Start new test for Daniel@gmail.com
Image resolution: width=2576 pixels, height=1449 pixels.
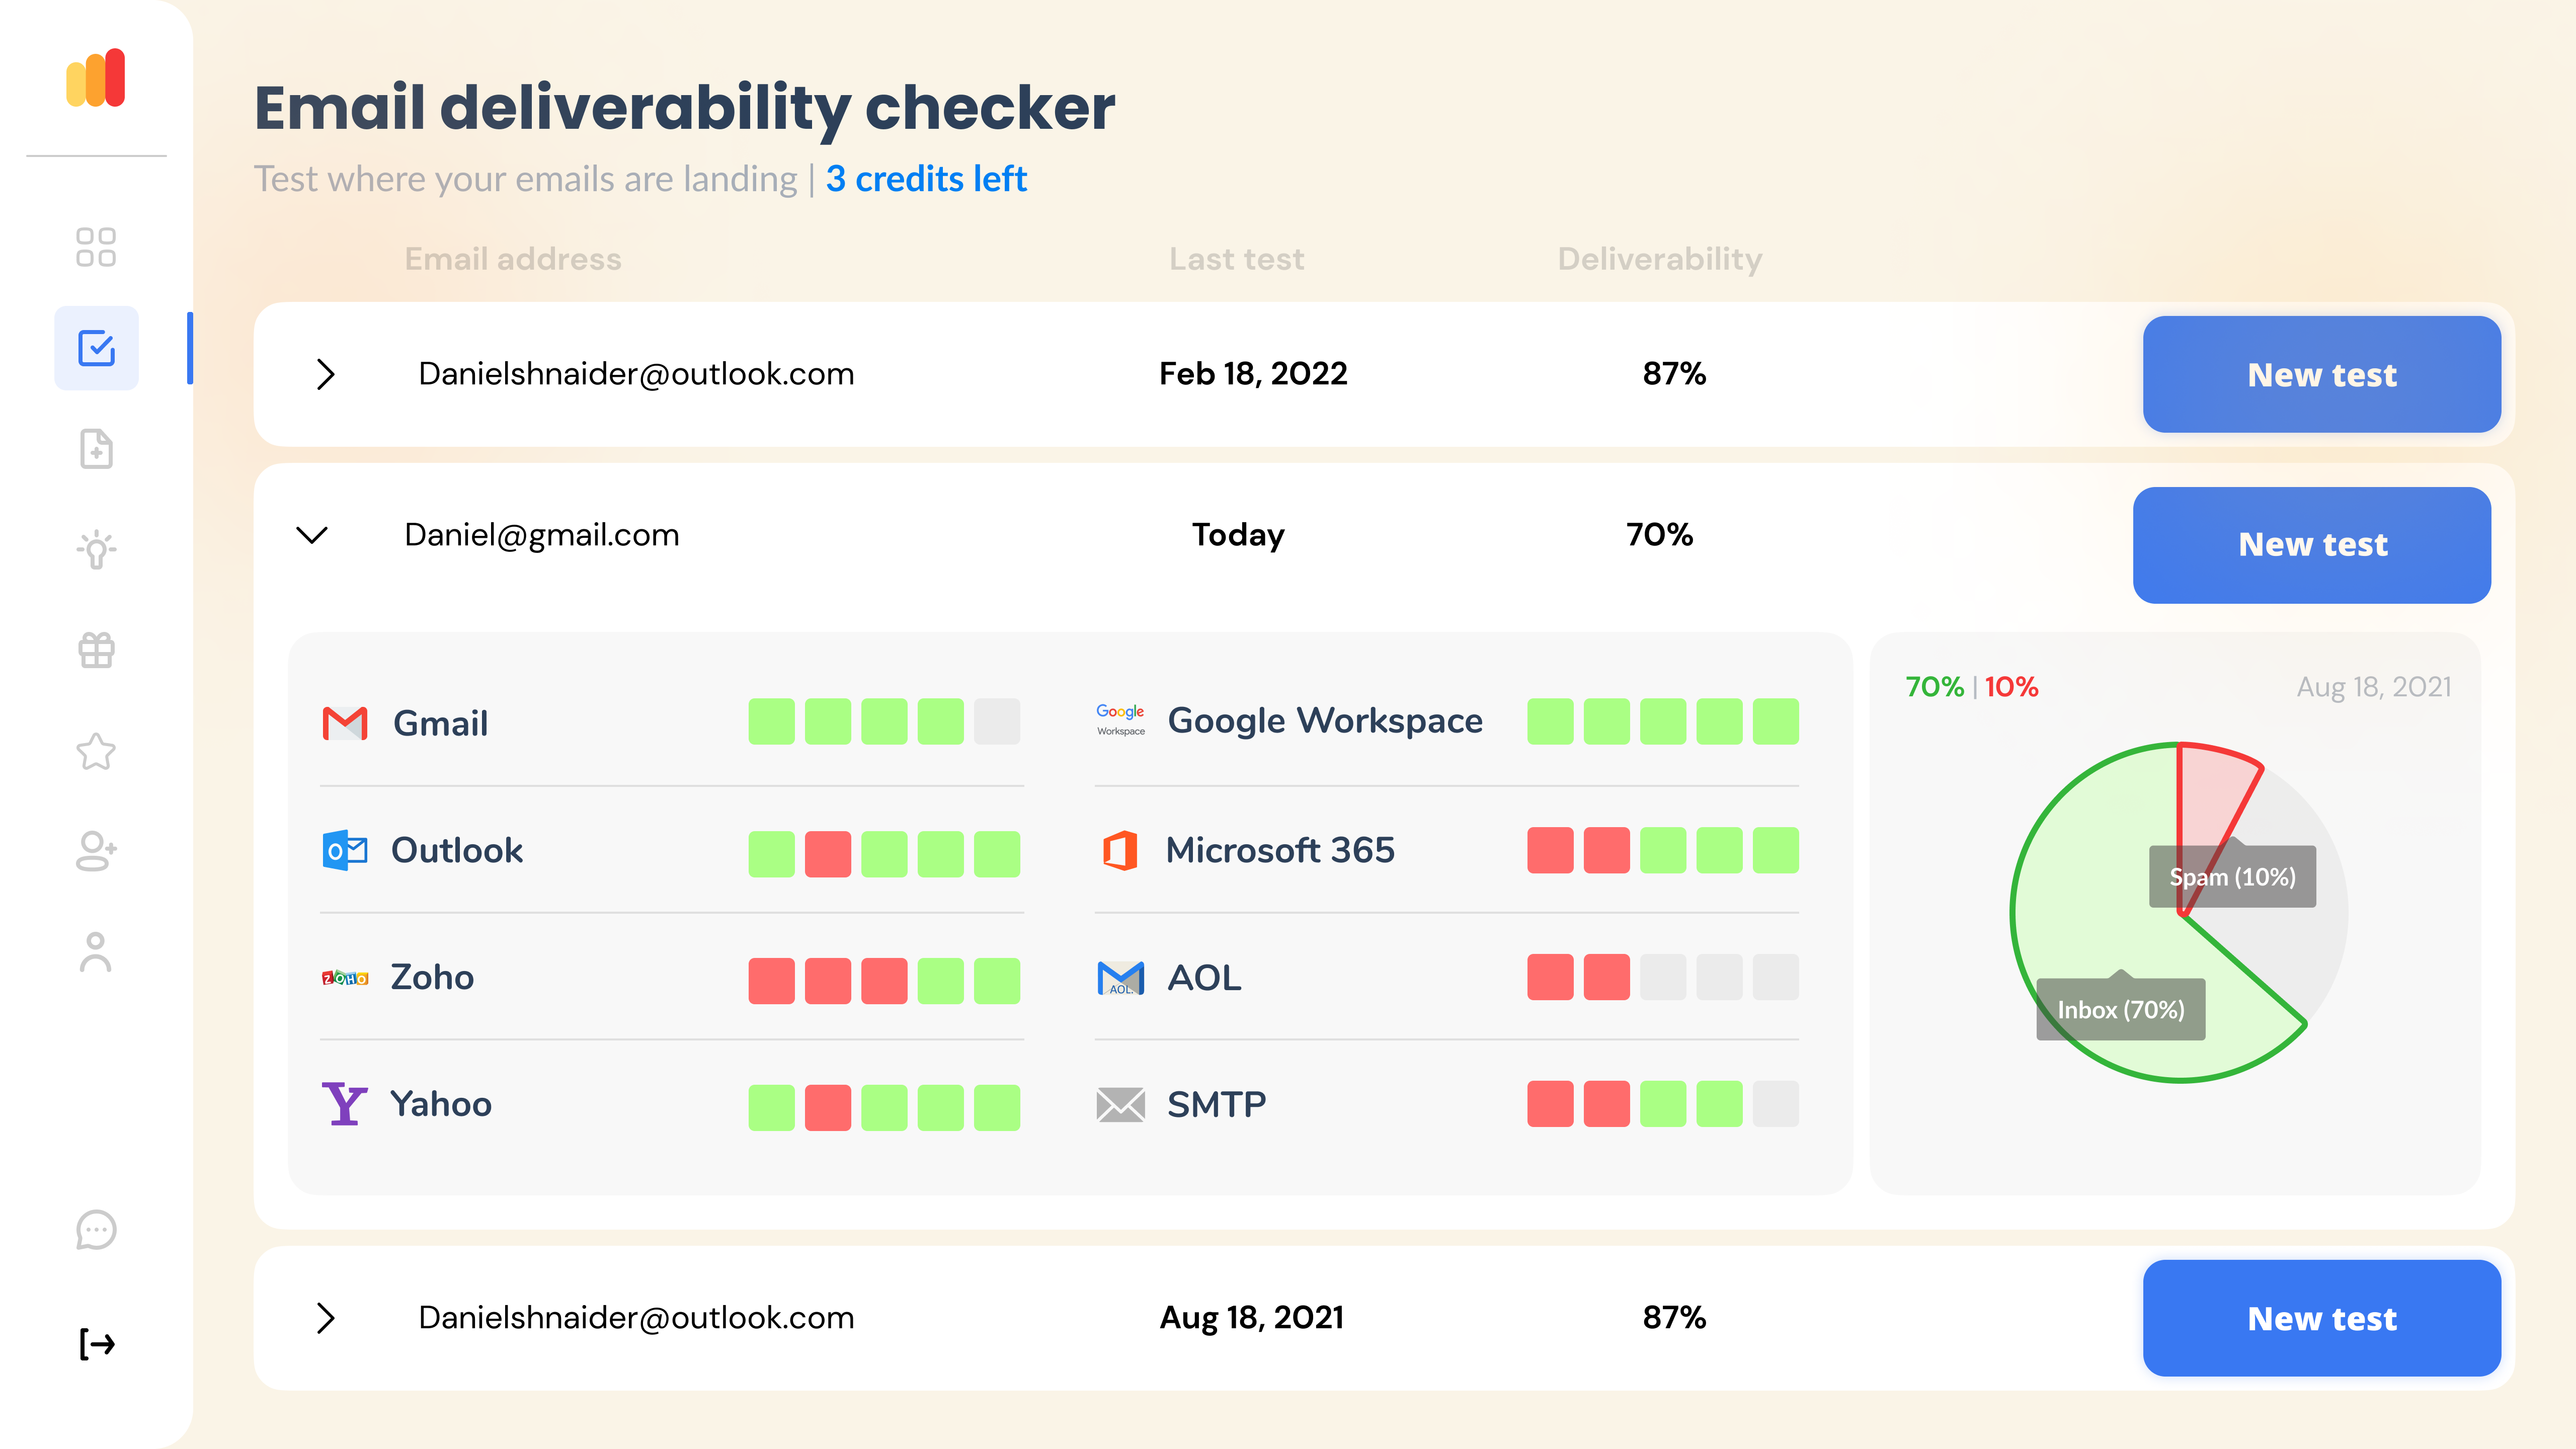2311,545
